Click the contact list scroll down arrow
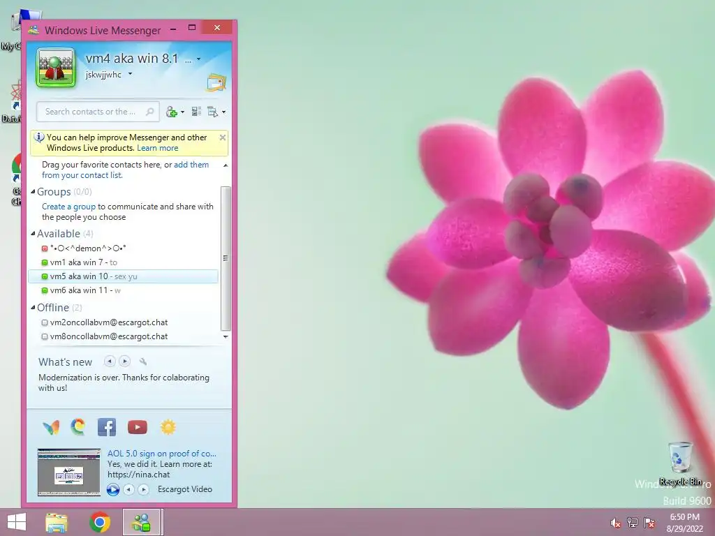This screenshot has height=536, width=715. [226, 337]
